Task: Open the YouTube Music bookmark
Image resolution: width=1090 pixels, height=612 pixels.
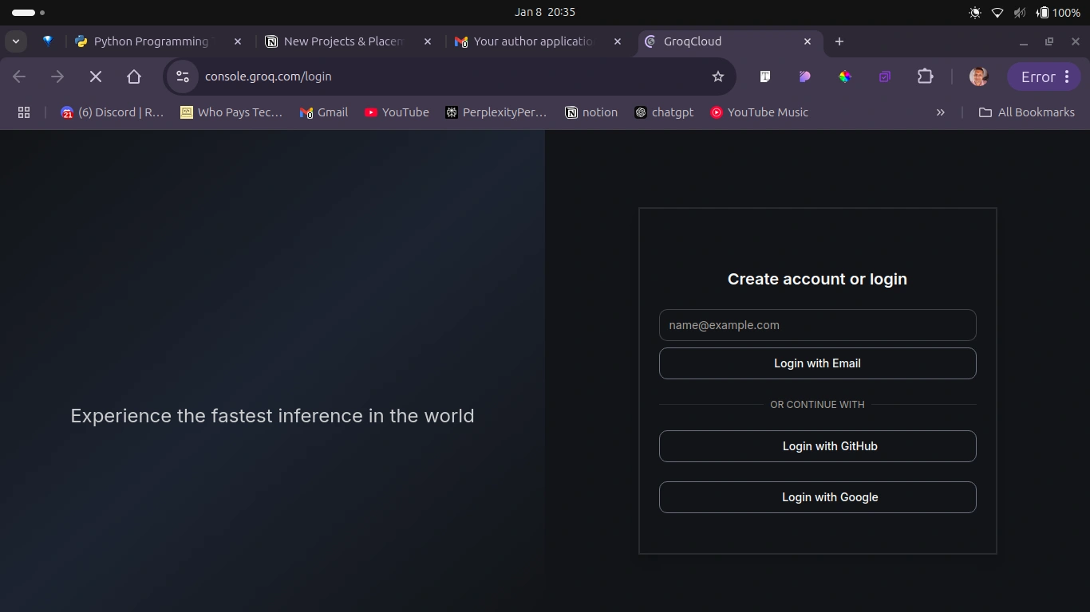Action: click(759, 112)
